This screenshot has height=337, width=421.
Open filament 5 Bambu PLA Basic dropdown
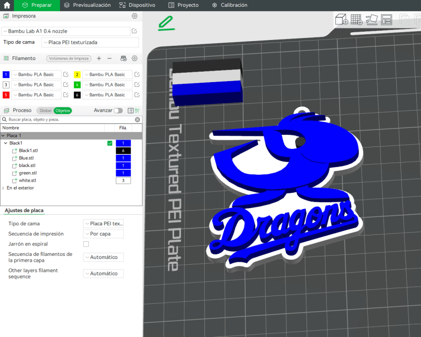(36, 95)
